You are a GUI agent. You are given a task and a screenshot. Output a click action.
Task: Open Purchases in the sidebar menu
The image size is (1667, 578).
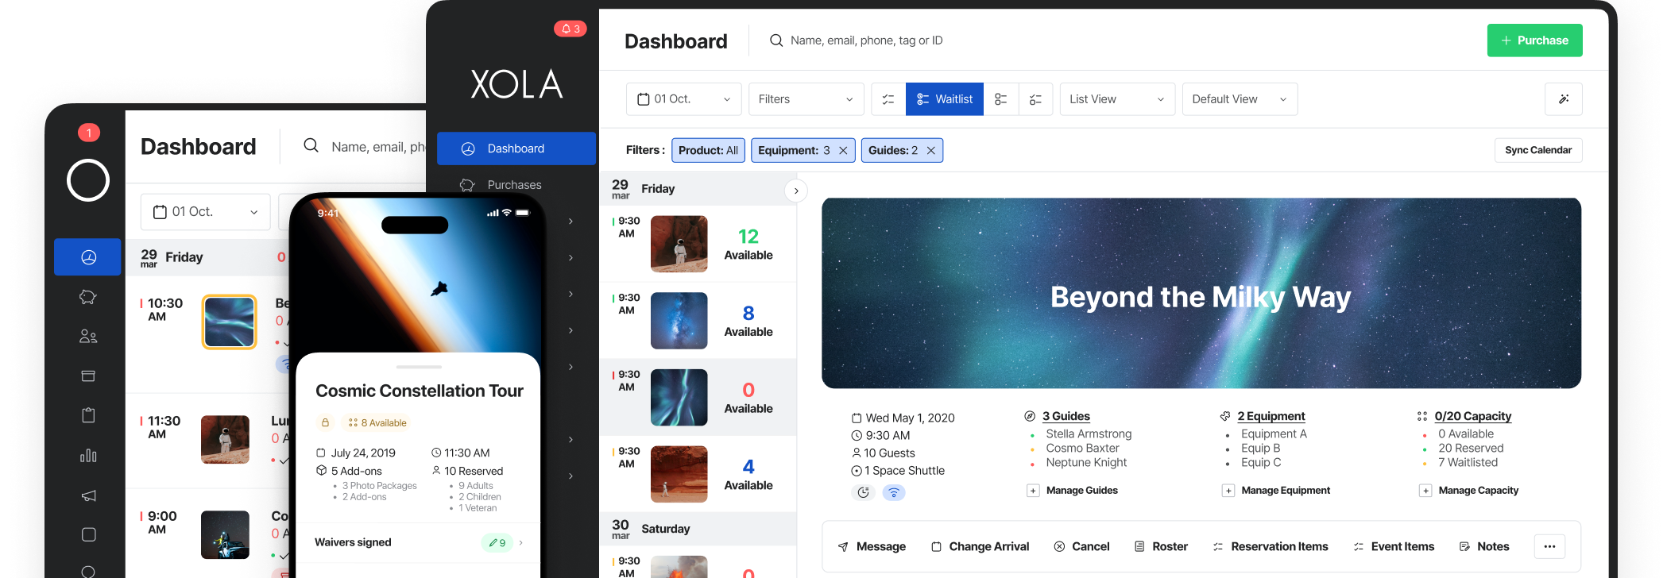coord(514,185)
